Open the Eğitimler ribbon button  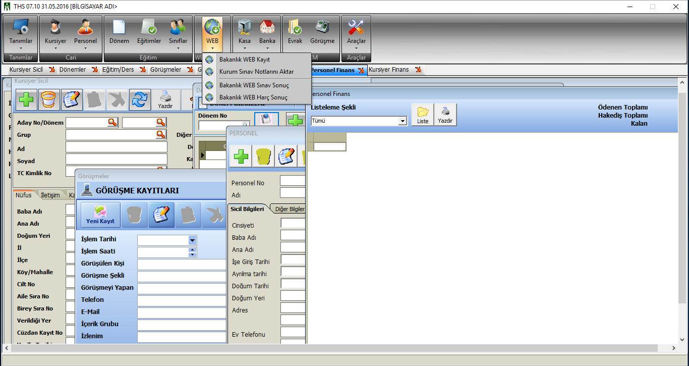point(149,33)
